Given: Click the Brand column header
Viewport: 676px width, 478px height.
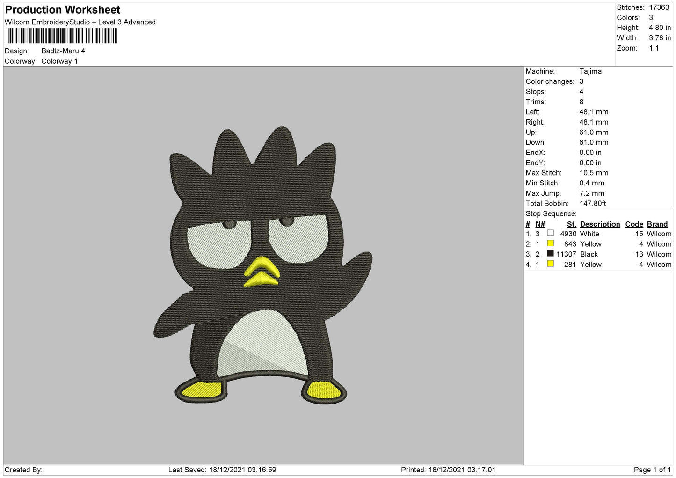Looking at the screenshot, I should [657, 224].
